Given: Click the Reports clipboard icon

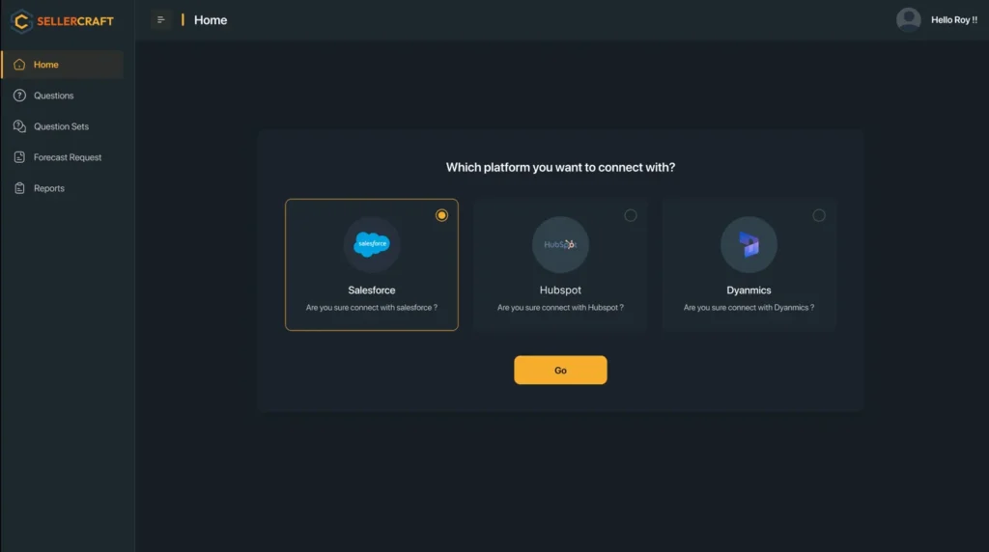Looking at the screenshot, I should click(19, 188).
